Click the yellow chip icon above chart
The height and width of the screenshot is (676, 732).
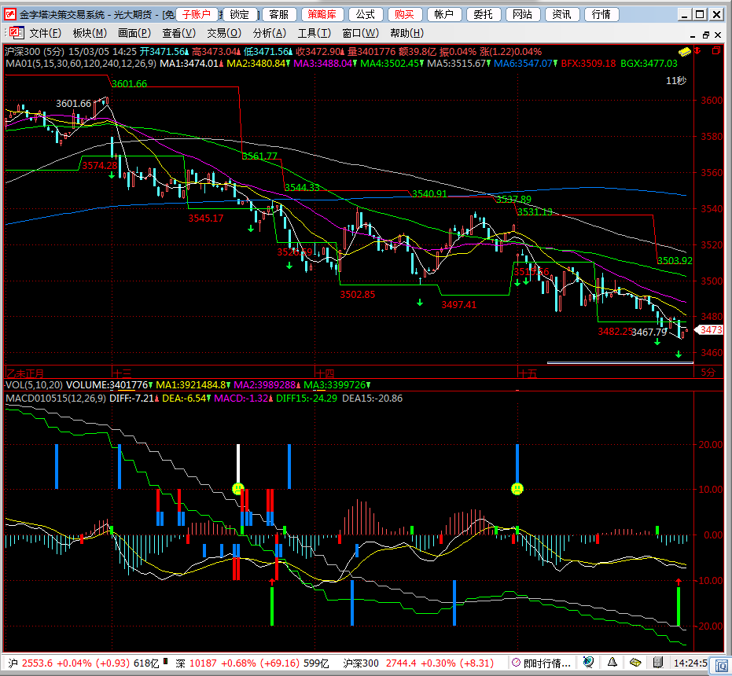click(x=686, y=51)
